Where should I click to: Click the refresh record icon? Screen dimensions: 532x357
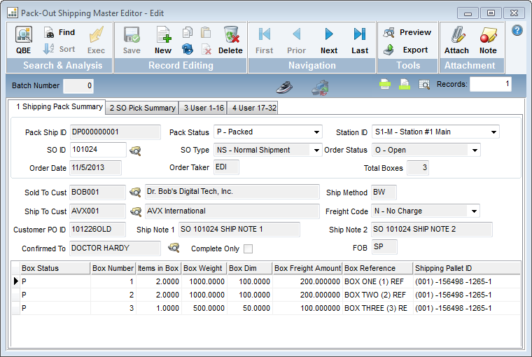[188, 50]
